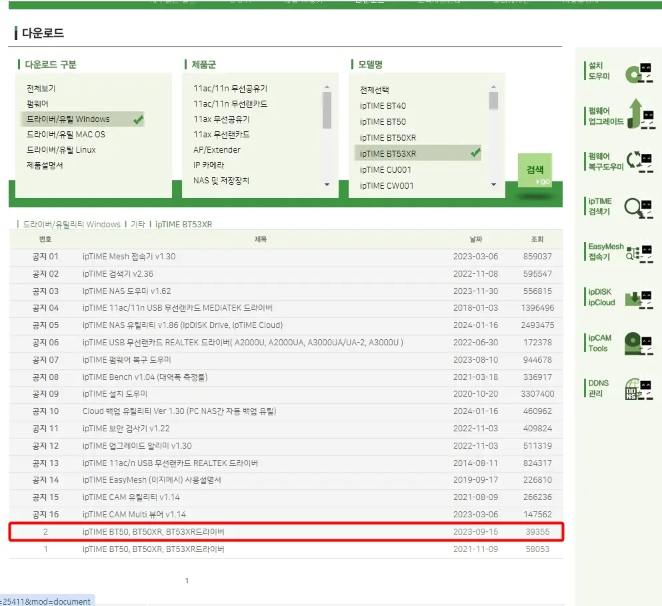662x606 pixels.
Task: Open ipTIME Bench v1.04 post
Action: [x=145, y=377]
